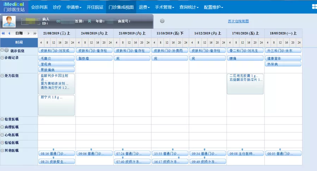This screenshot has height=171, width=317.
Task: Collapse the 处方信息 row
Action: (2, 75)
